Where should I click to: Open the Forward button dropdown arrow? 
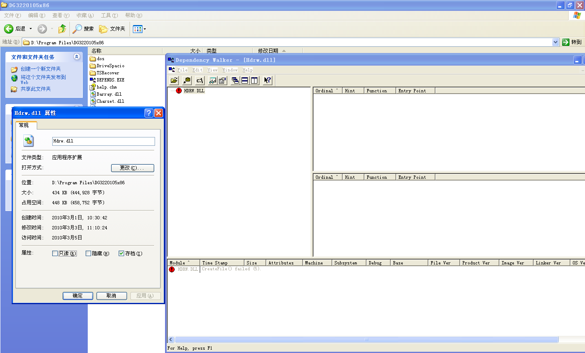coord(52,29)
